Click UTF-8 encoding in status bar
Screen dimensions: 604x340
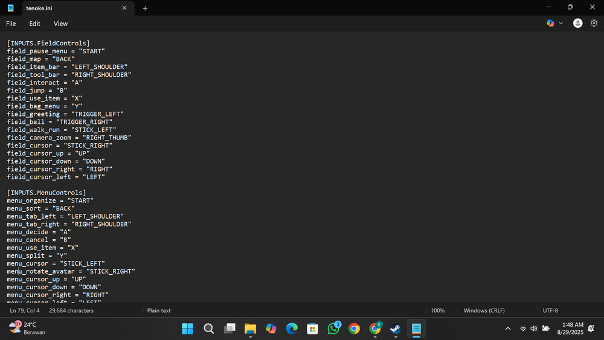coord(550,310)
